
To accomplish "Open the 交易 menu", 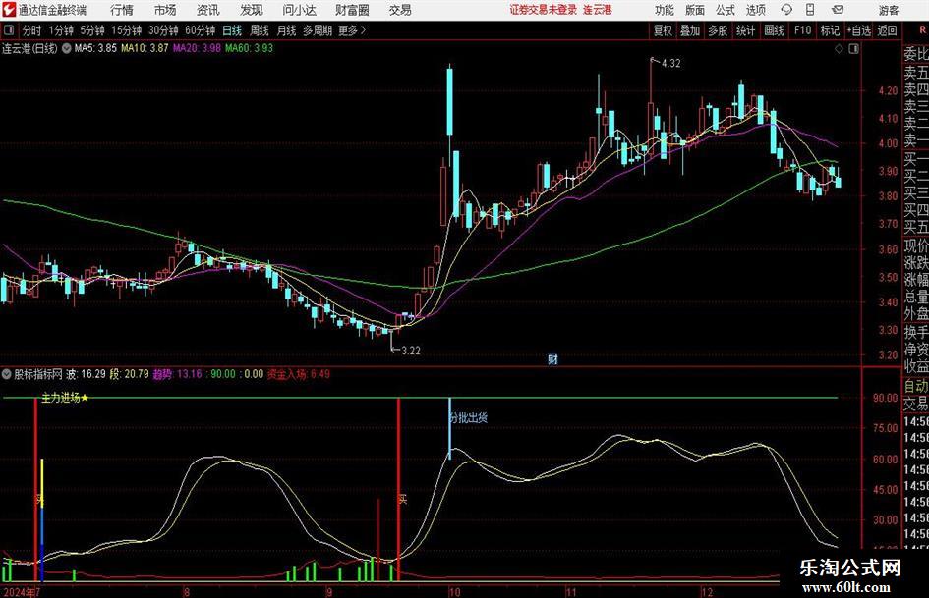I will (x=400, y=10).
